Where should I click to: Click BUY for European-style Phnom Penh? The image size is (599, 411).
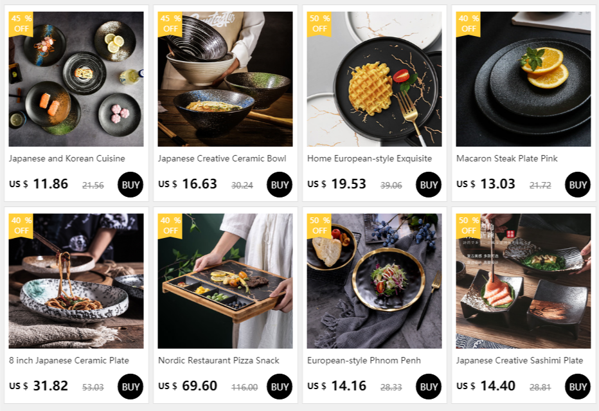pyautogui.click(x=428, y=387)
